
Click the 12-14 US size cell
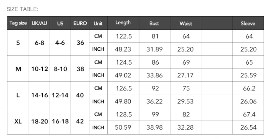[x=60, y=95]
